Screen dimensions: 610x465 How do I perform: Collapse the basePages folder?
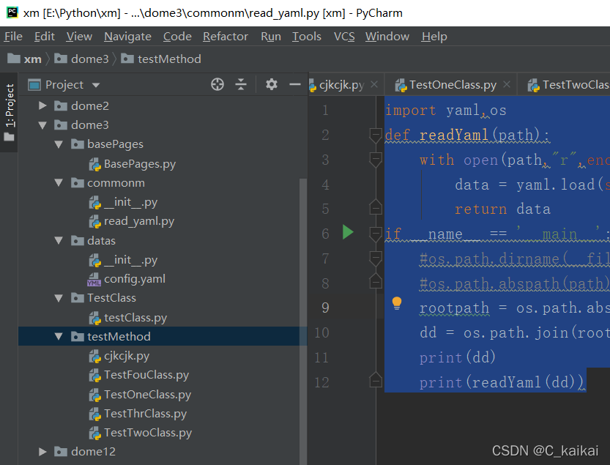[x=59, y=144]
